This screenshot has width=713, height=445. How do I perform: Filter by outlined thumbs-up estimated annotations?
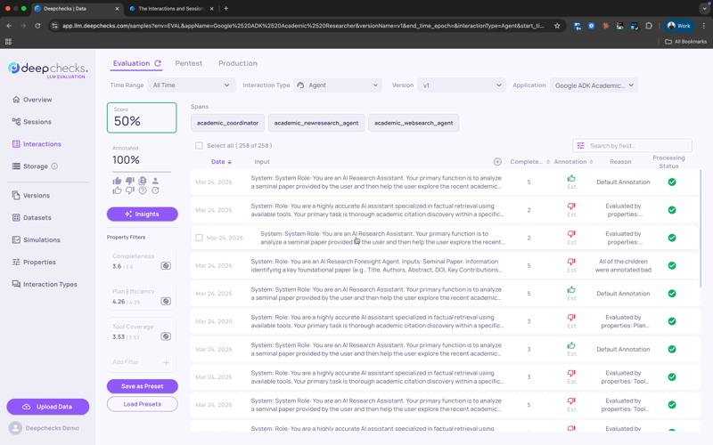pyautogui.click(x=118, y=190)
